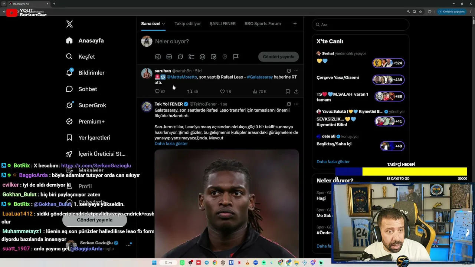Add a GIF to the new post
The width and height of the screenshot is (475, 267).
pos(169,57)
